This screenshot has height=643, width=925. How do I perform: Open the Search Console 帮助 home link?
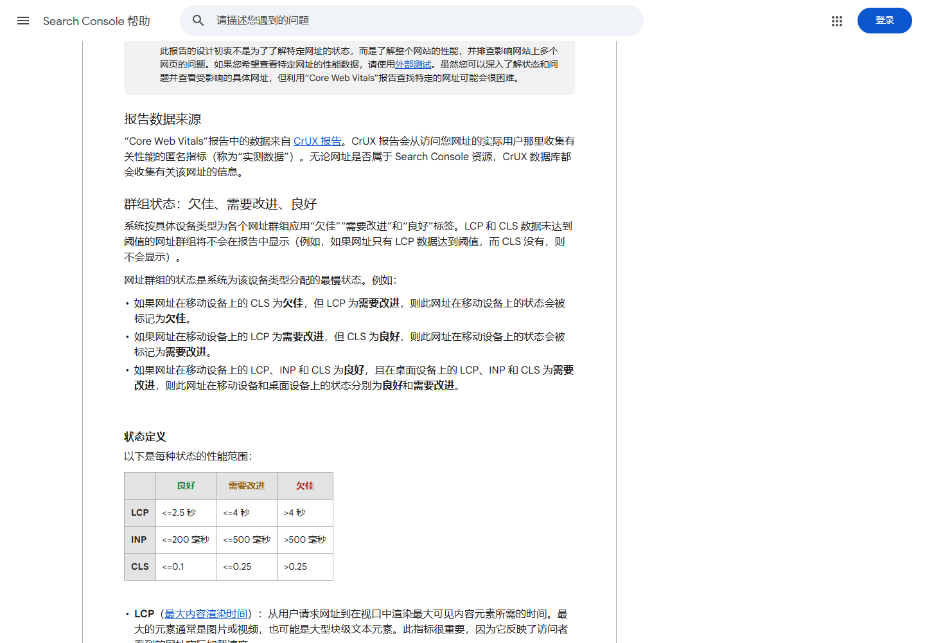[96, 21]
